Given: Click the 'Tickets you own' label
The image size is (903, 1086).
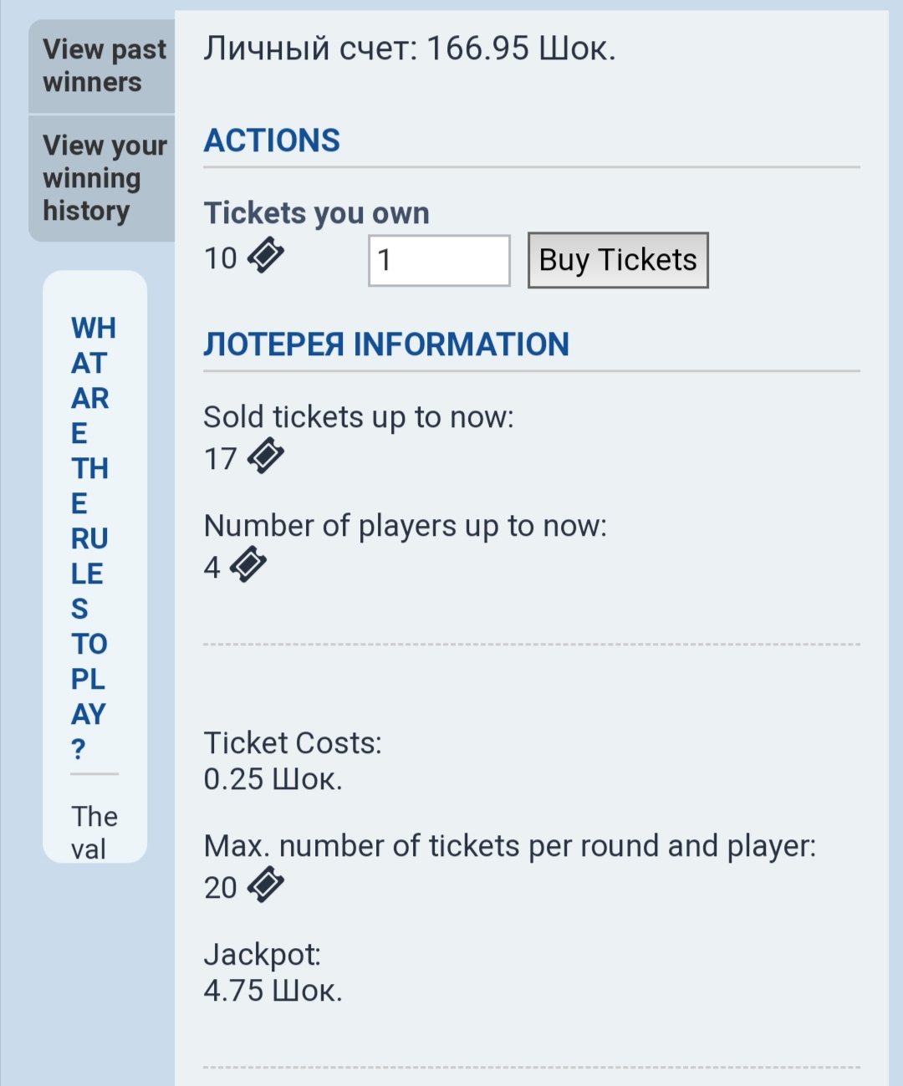Looking at the screenshot, I should click(317, 213).
